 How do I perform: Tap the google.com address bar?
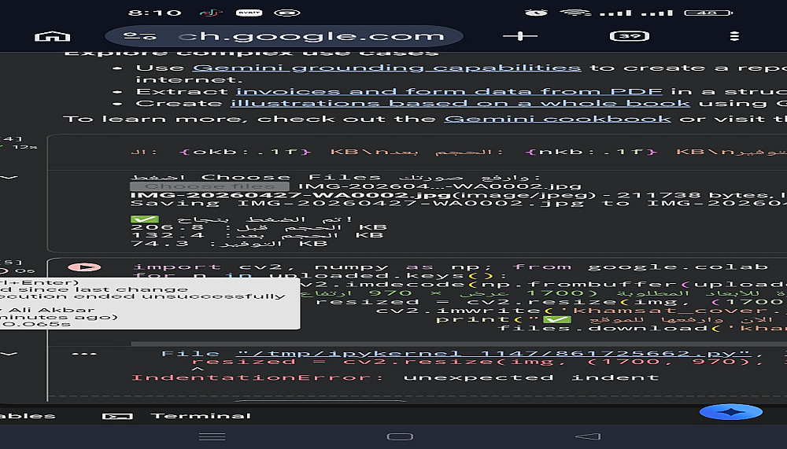[x=284, y=36]
